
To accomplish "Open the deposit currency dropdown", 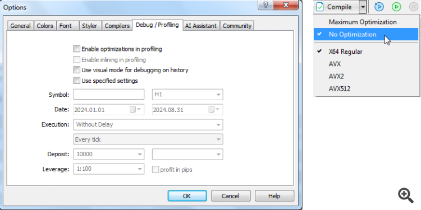I will point(187,155).
